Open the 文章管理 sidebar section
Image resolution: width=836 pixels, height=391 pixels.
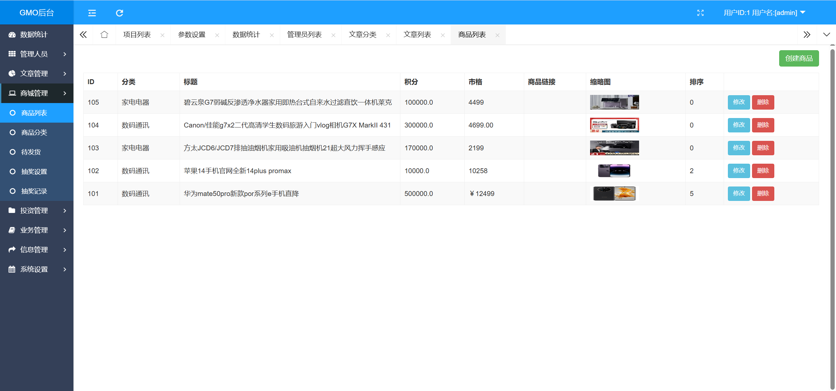pyautogui.click(x=34, y=73)
